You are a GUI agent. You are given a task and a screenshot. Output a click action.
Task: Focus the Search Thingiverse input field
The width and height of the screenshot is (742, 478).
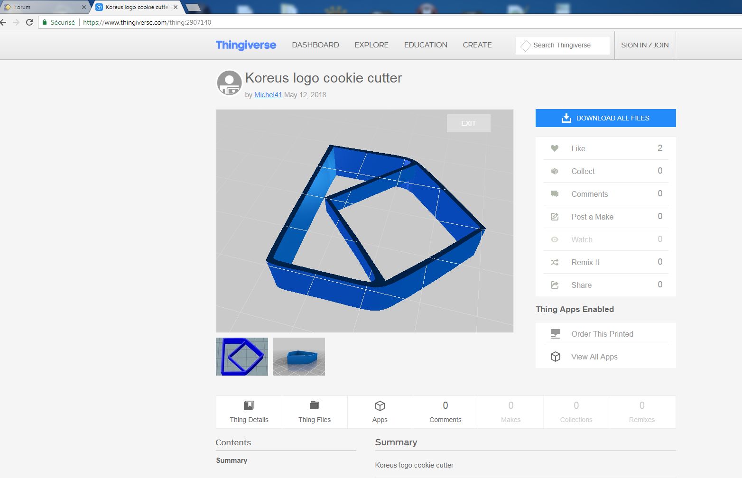coord(567,46)
